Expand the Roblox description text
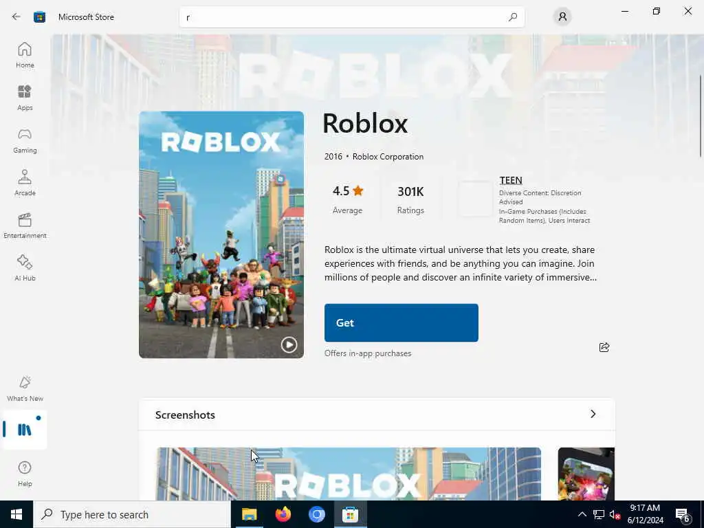The image size is (704, 528). pos(461,263)
